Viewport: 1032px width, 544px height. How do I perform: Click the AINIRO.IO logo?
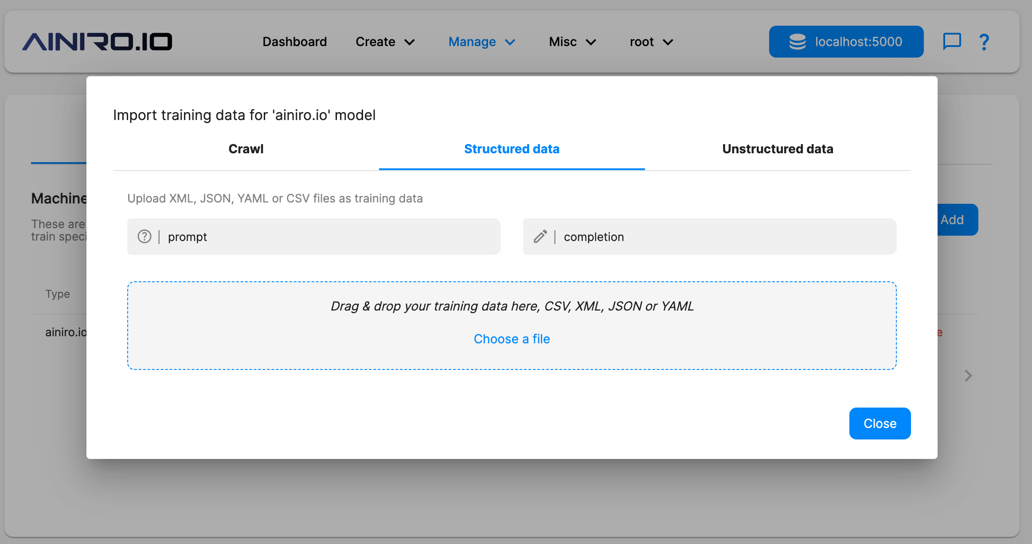coord(98,41)
